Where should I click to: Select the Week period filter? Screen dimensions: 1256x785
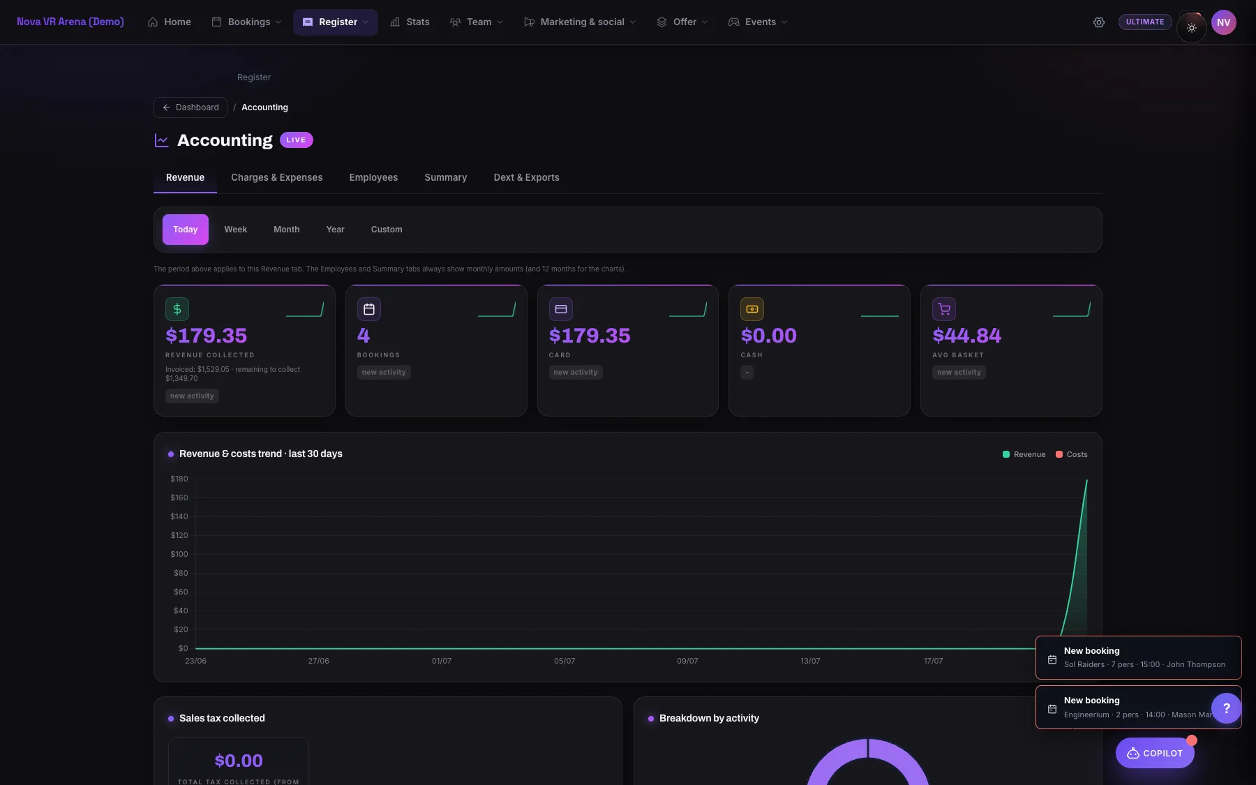[x=236, y=230]
